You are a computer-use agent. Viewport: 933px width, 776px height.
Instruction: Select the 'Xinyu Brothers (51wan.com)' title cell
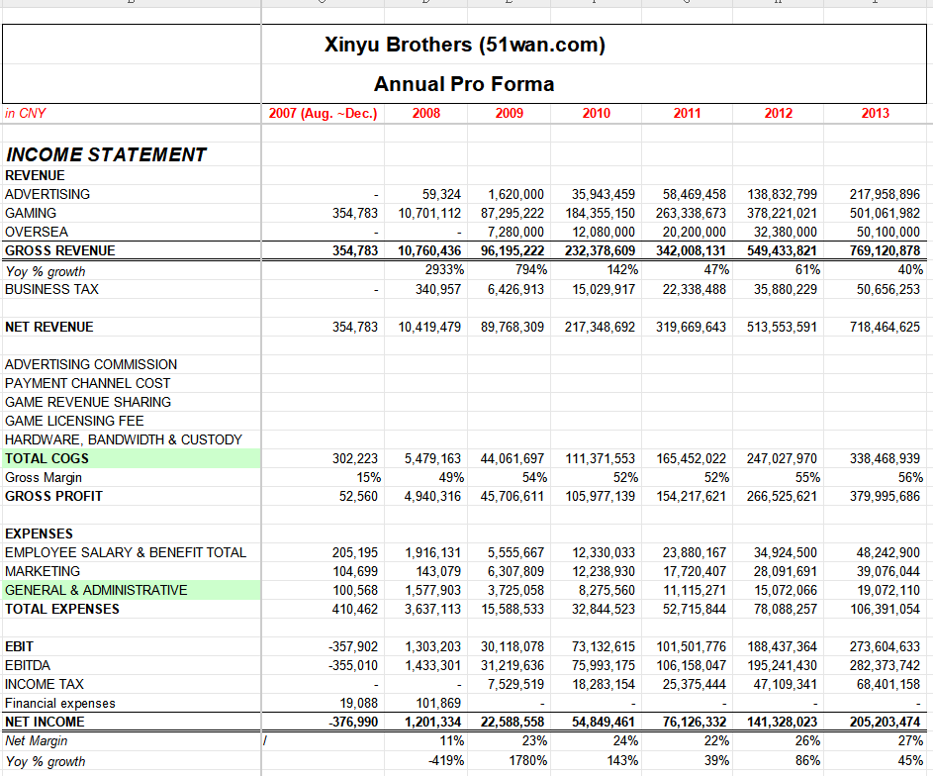[465, 45]
